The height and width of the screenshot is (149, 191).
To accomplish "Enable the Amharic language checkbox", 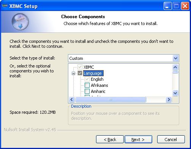I will click(x=87, y=91).
